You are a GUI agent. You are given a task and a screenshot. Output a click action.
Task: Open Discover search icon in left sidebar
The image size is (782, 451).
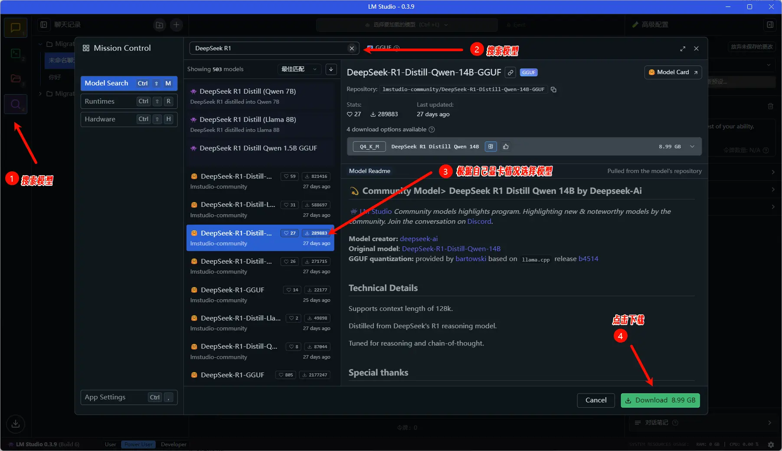pyautogui.click(x=16, y=104)
